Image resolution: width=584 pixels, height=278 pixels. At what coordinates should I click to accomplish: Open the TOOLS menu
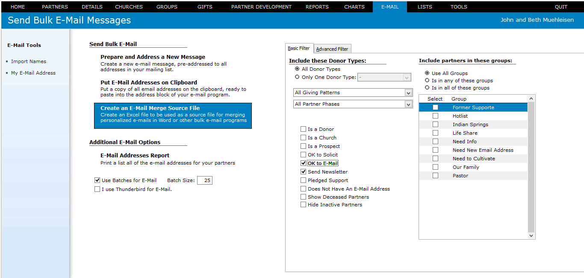tap(459, 7)
